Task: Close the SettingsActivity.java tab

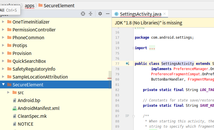Action: (165, 14)
